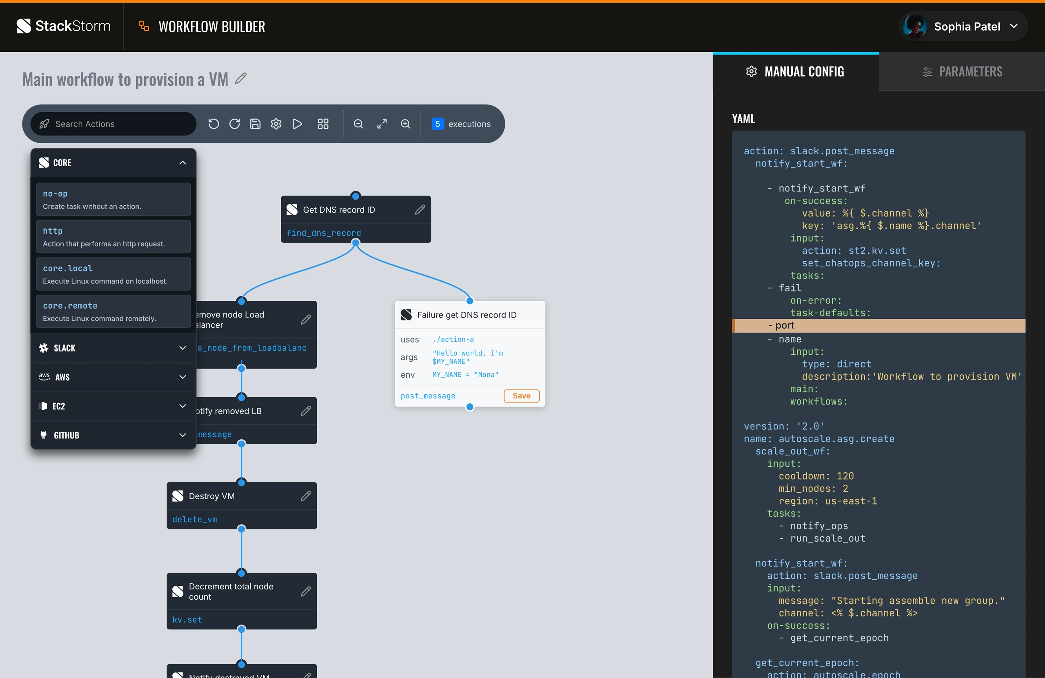Select the no-op action
The width and height of the screenshot is (1045, 678).
point(113,199)
